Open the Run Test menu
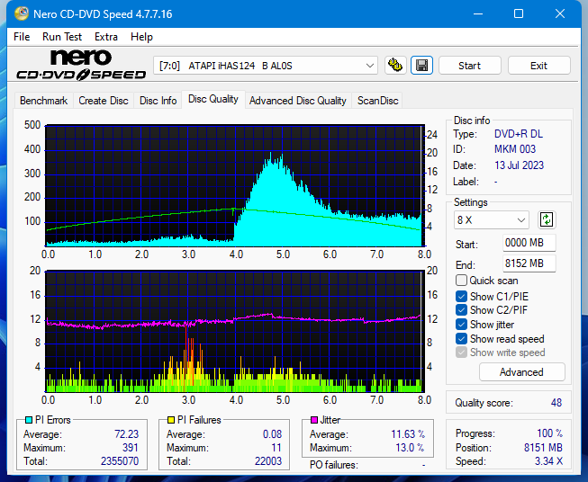Screen dimensions: 588x482 coord(62,37)
